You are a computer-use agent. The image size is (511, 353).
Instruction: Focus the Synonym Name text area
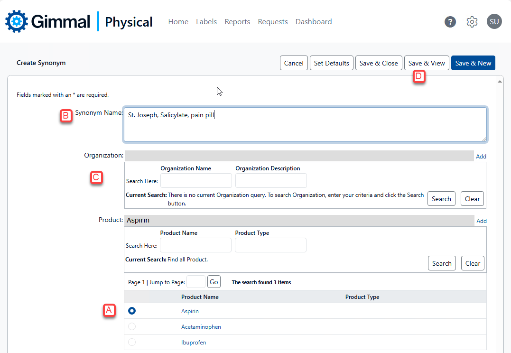(x=305, y=124)
